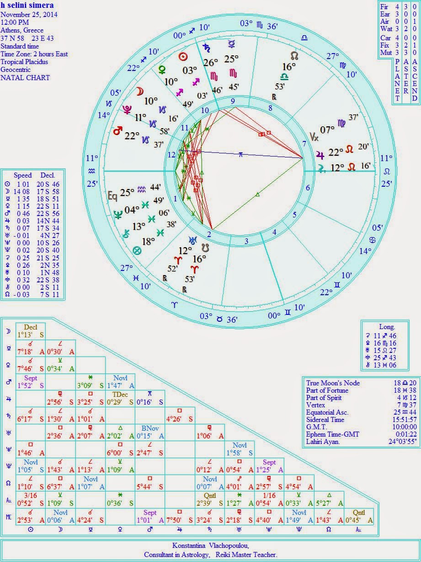This screenshot has height=562, width=421.
Task: Select house number 12 in the inner ring
Action: (x=171, y=155)
